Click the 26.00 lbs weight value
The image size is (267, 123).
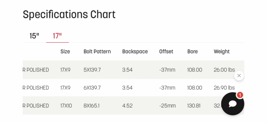pyautogui.click(x=224, y=70)
